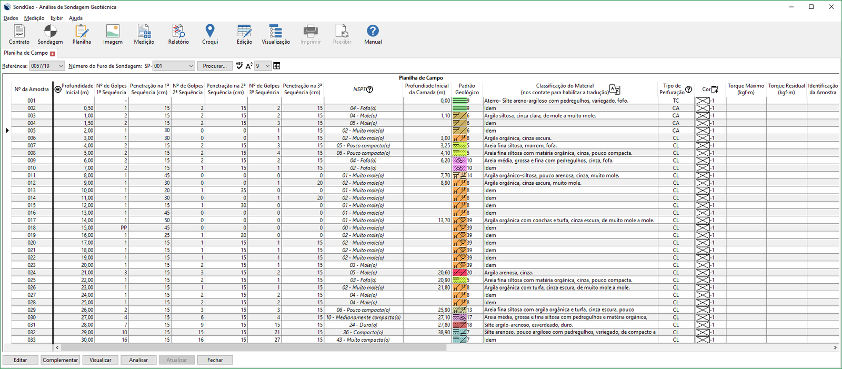Click the horizontal scrollbar left arrow
Screen dimensions: 842x369
coord(57,348)
